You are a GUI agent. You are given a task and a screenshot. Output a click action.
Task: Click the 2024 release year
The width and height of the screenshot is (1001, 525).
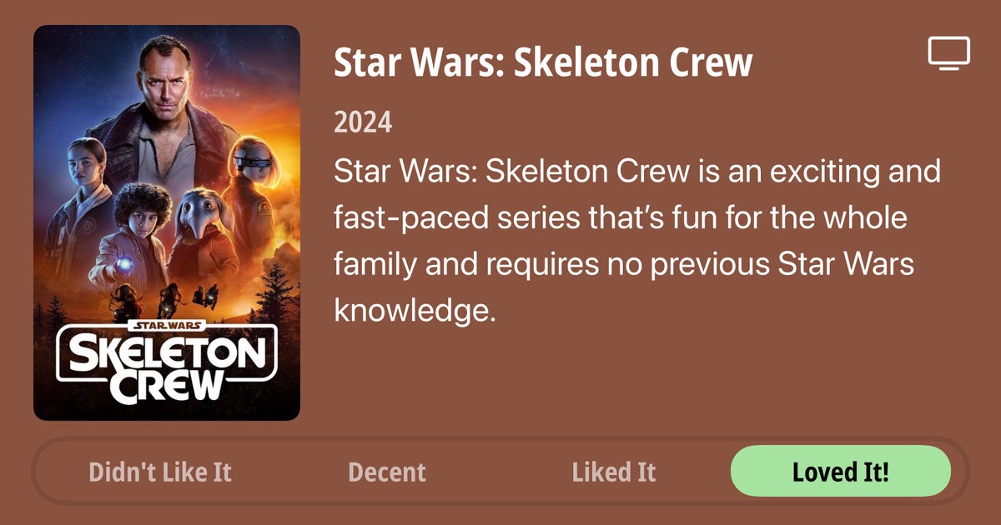pyautogui.click(x=363, y=122)
